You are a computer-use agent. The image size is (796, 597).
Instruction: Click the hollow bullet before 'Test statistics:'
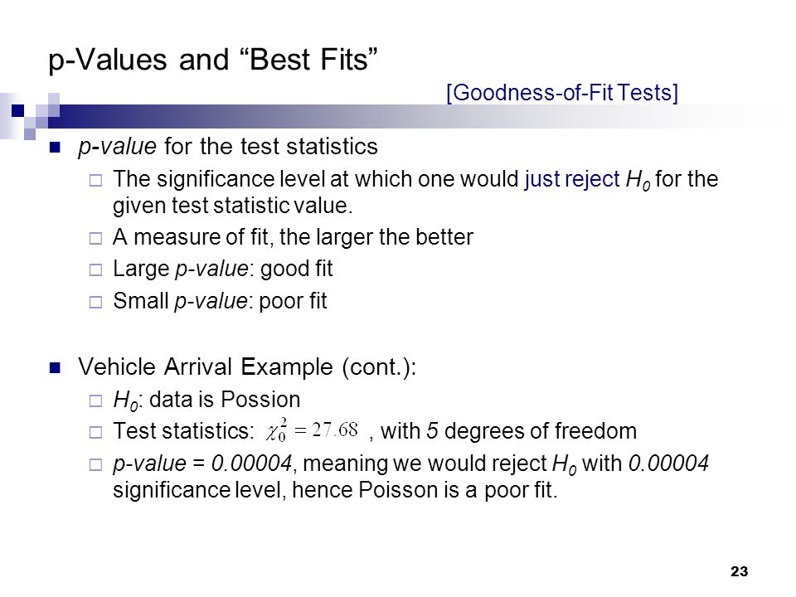[95, 433]
